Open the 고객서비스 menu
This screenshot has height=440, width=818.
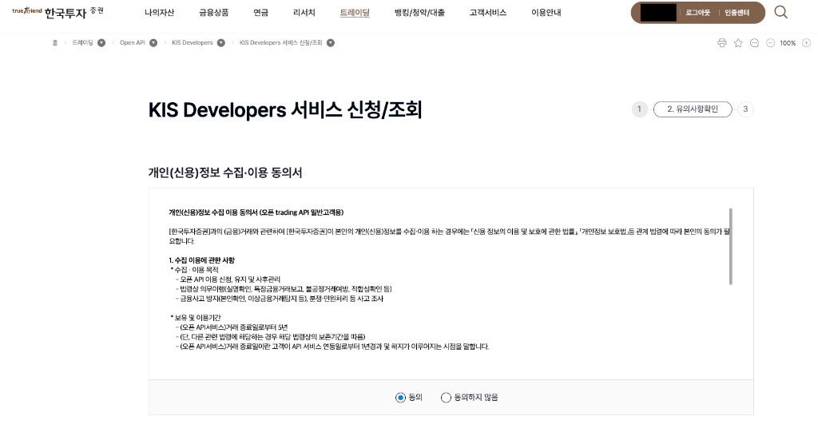tap(488, 13)
